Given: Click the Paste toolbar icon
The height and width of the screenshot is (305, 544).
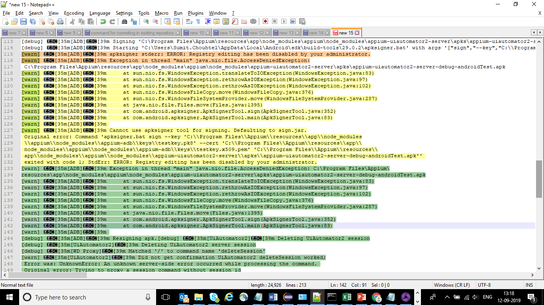Looking at the screenshot, I should click(x=91, y=21).
